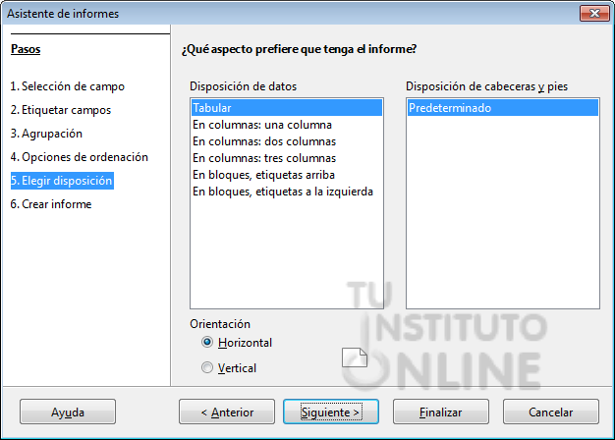Open step 4 Opciones de ordenación

click(x=80, y=157)
